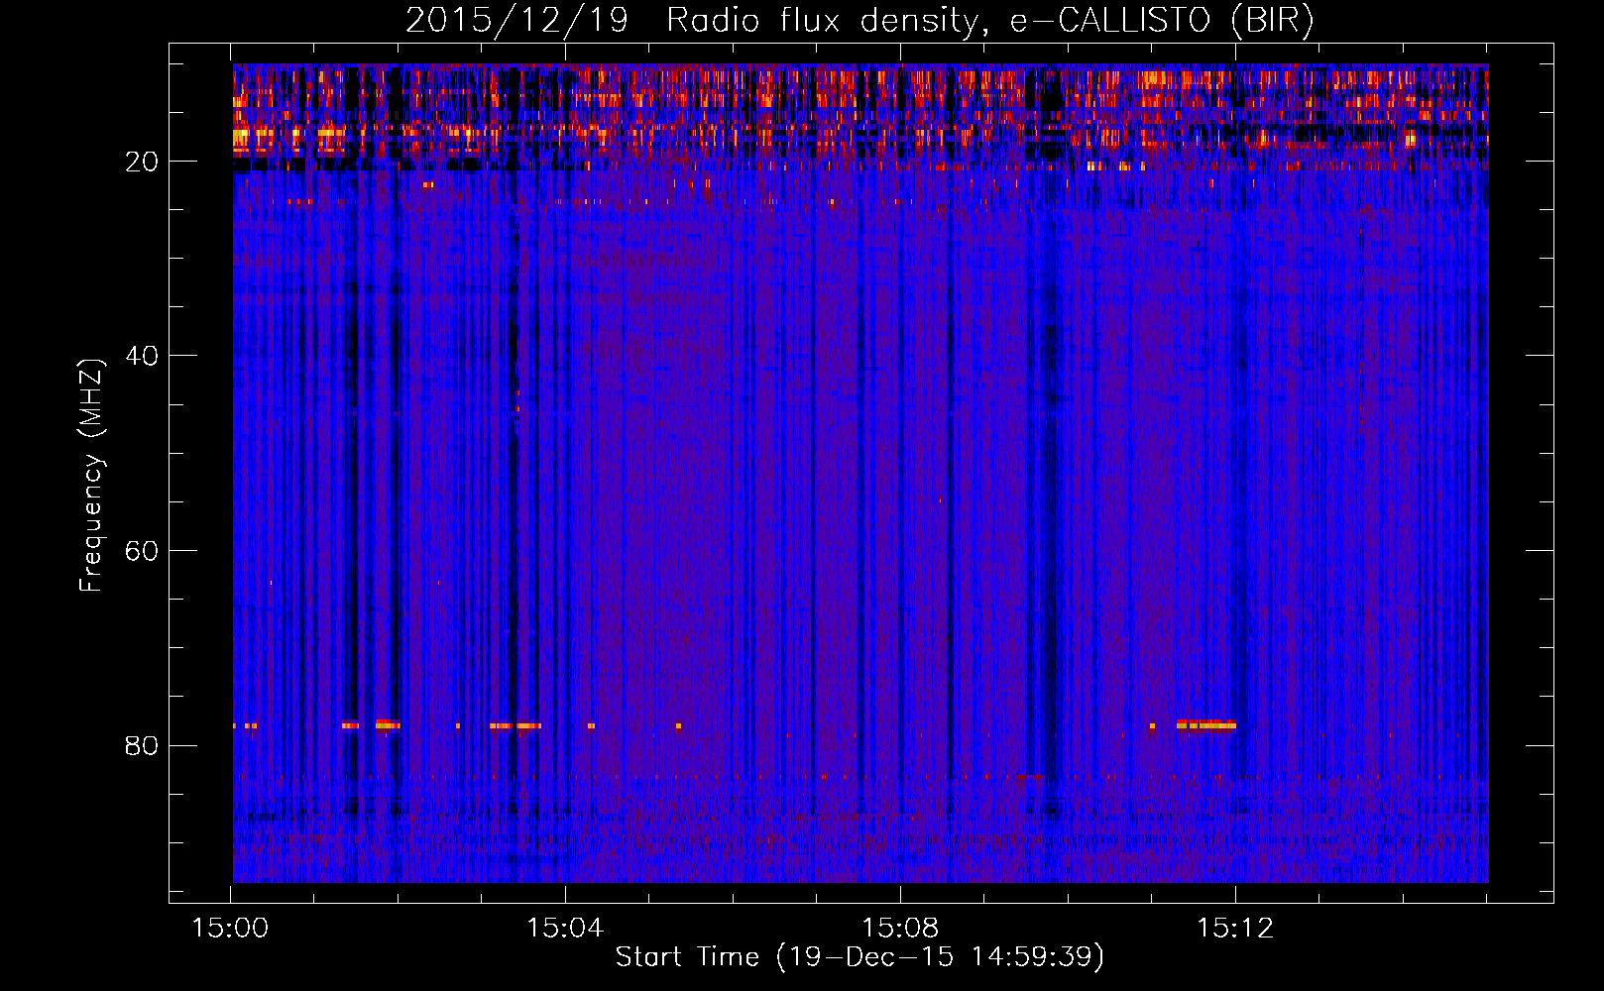The image size is (1604, 991).
Task: Click the 'Frequency (MHZ)' y-axis label
Action: tap(91, 476)
